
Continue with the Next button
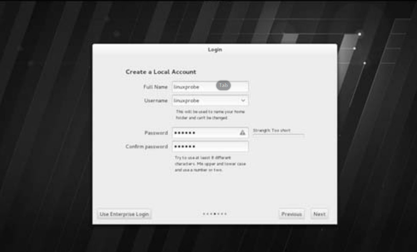319,214
